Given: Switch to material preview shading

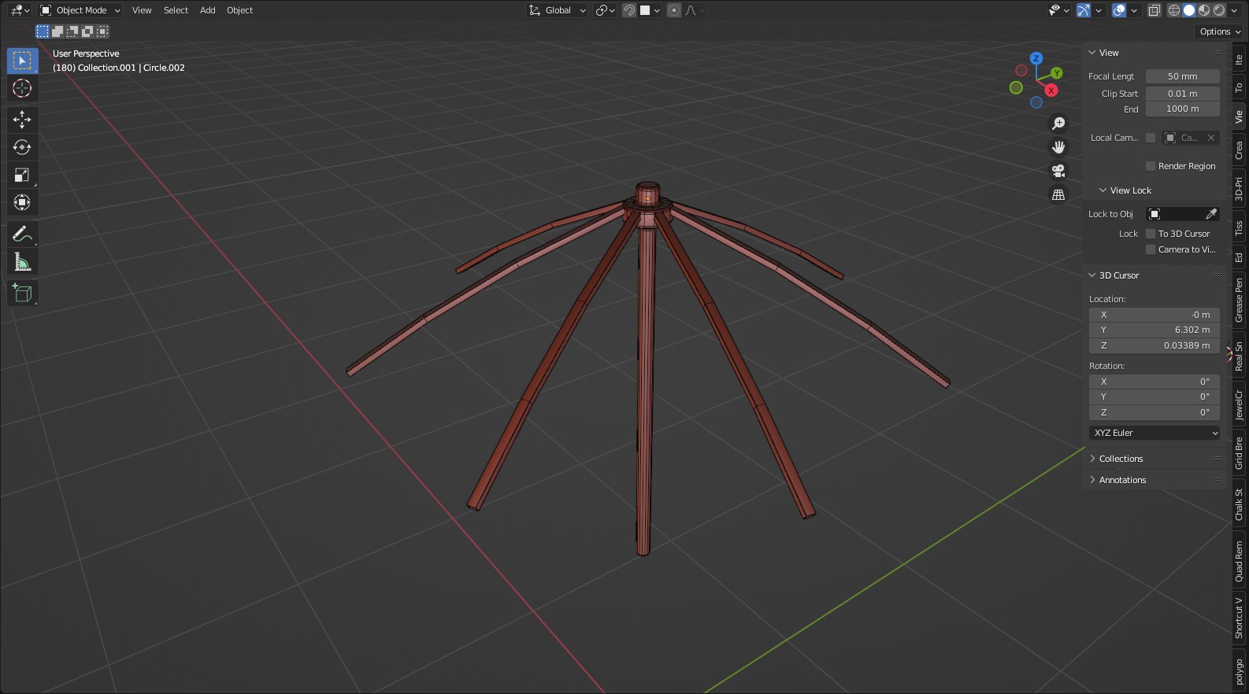Looking at the screenshot, I should point(1204,10).
